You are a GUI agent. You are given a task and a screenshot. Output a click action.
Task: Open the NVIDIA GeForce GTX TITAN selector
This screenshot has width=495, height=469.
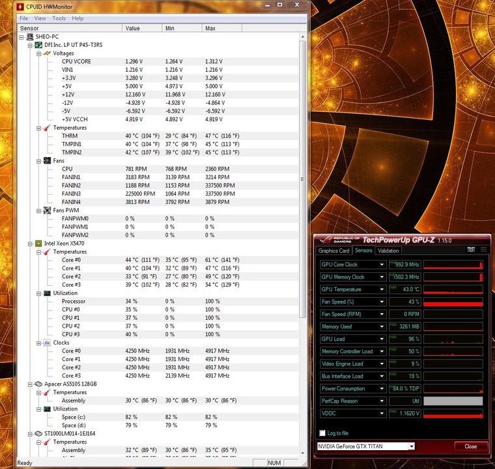tap(366, 446)
